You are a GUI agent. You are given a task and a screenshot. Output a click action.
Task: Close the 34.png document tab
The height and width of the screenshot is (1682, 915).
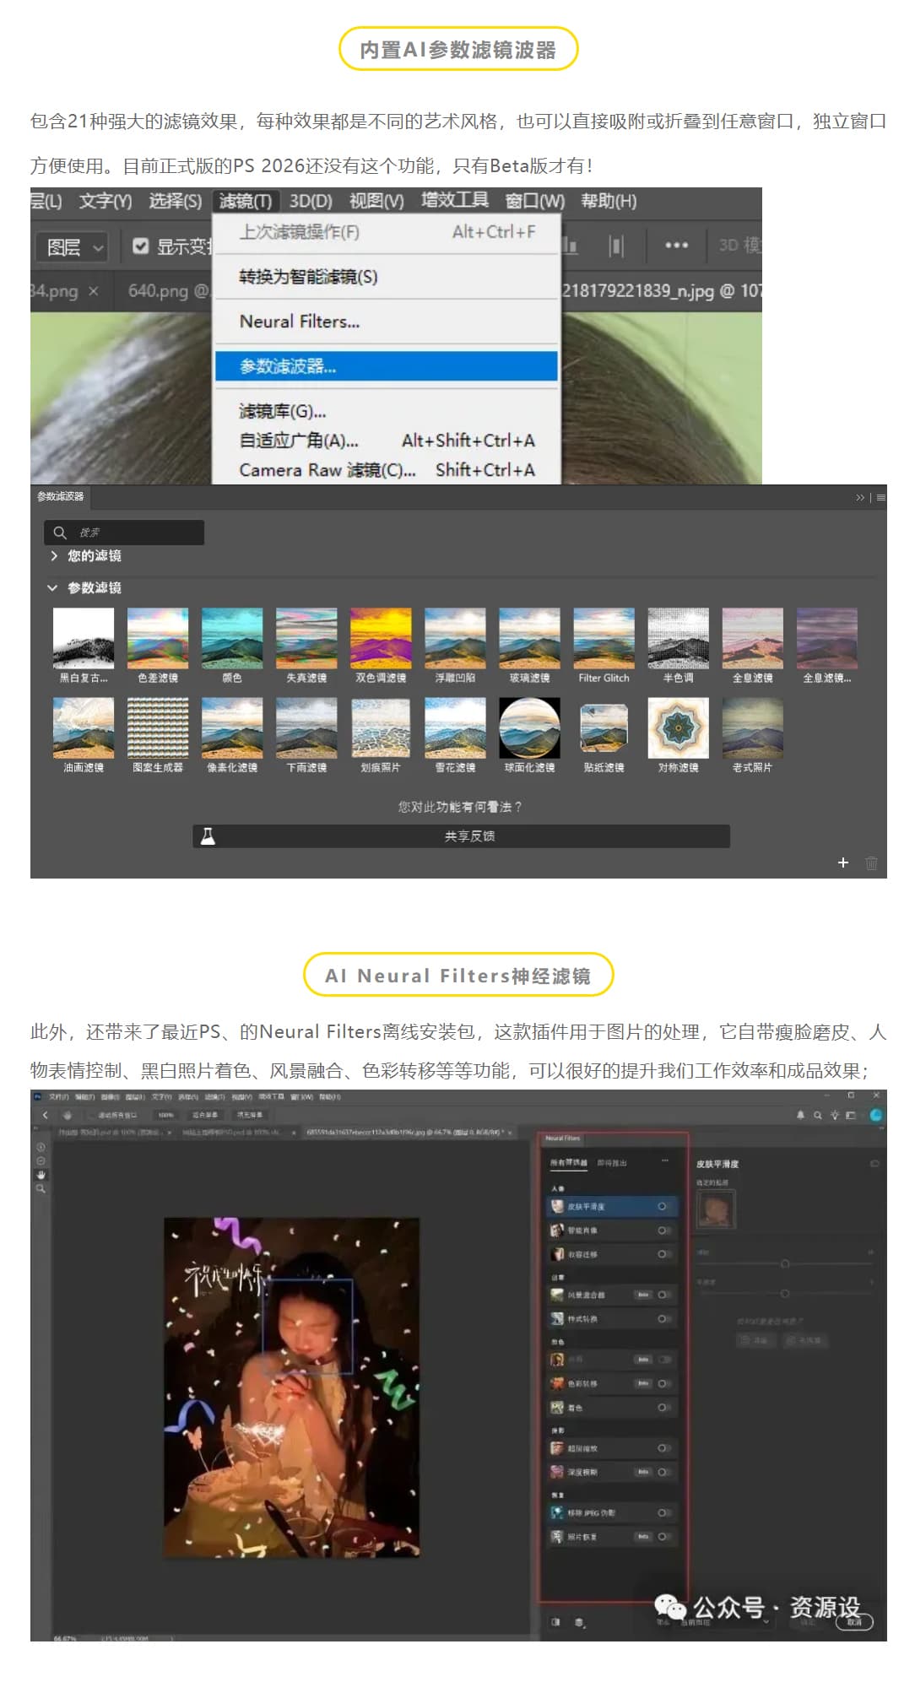(x=94, y=291)
